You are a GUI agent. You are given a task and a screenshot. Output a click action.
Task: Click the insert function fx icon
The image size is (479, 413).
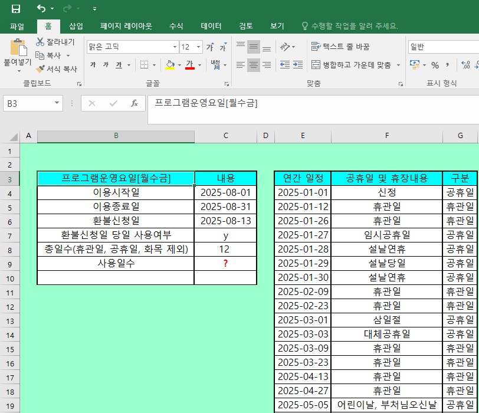point(134,103)
